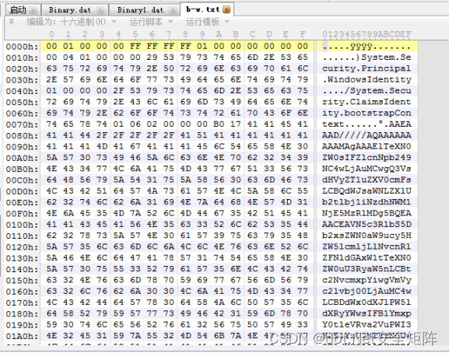Image resolution: width=449 pixels, height=353 pixels.
Task: Click the address 00D0h: row label
Action: coord(22,191)
